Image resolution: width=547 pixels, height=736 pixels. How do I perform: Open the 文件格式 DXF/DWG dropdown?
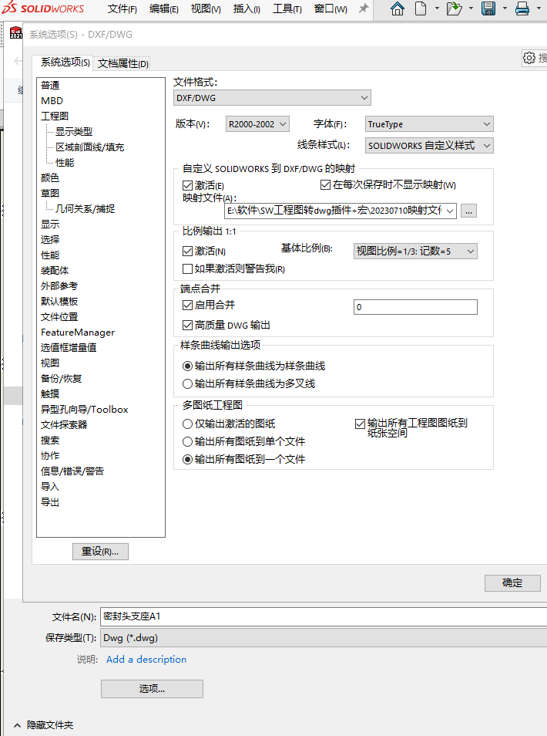tap(272, 98)
